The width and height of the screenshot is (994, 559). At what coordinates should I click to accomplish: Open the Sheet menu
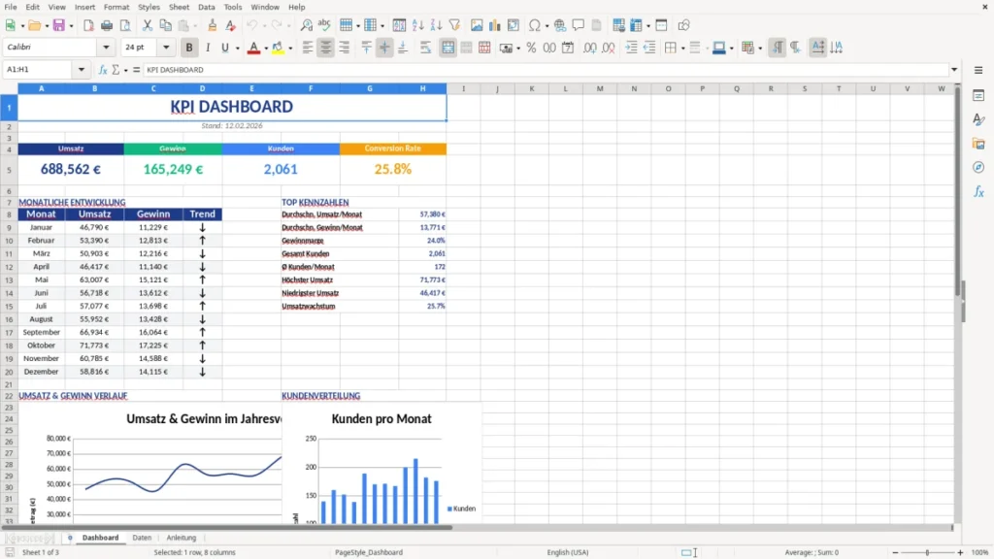pos(179,7)
